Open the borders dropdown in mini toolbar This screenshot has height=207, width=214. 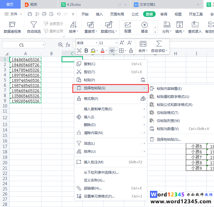coord(126,51)
